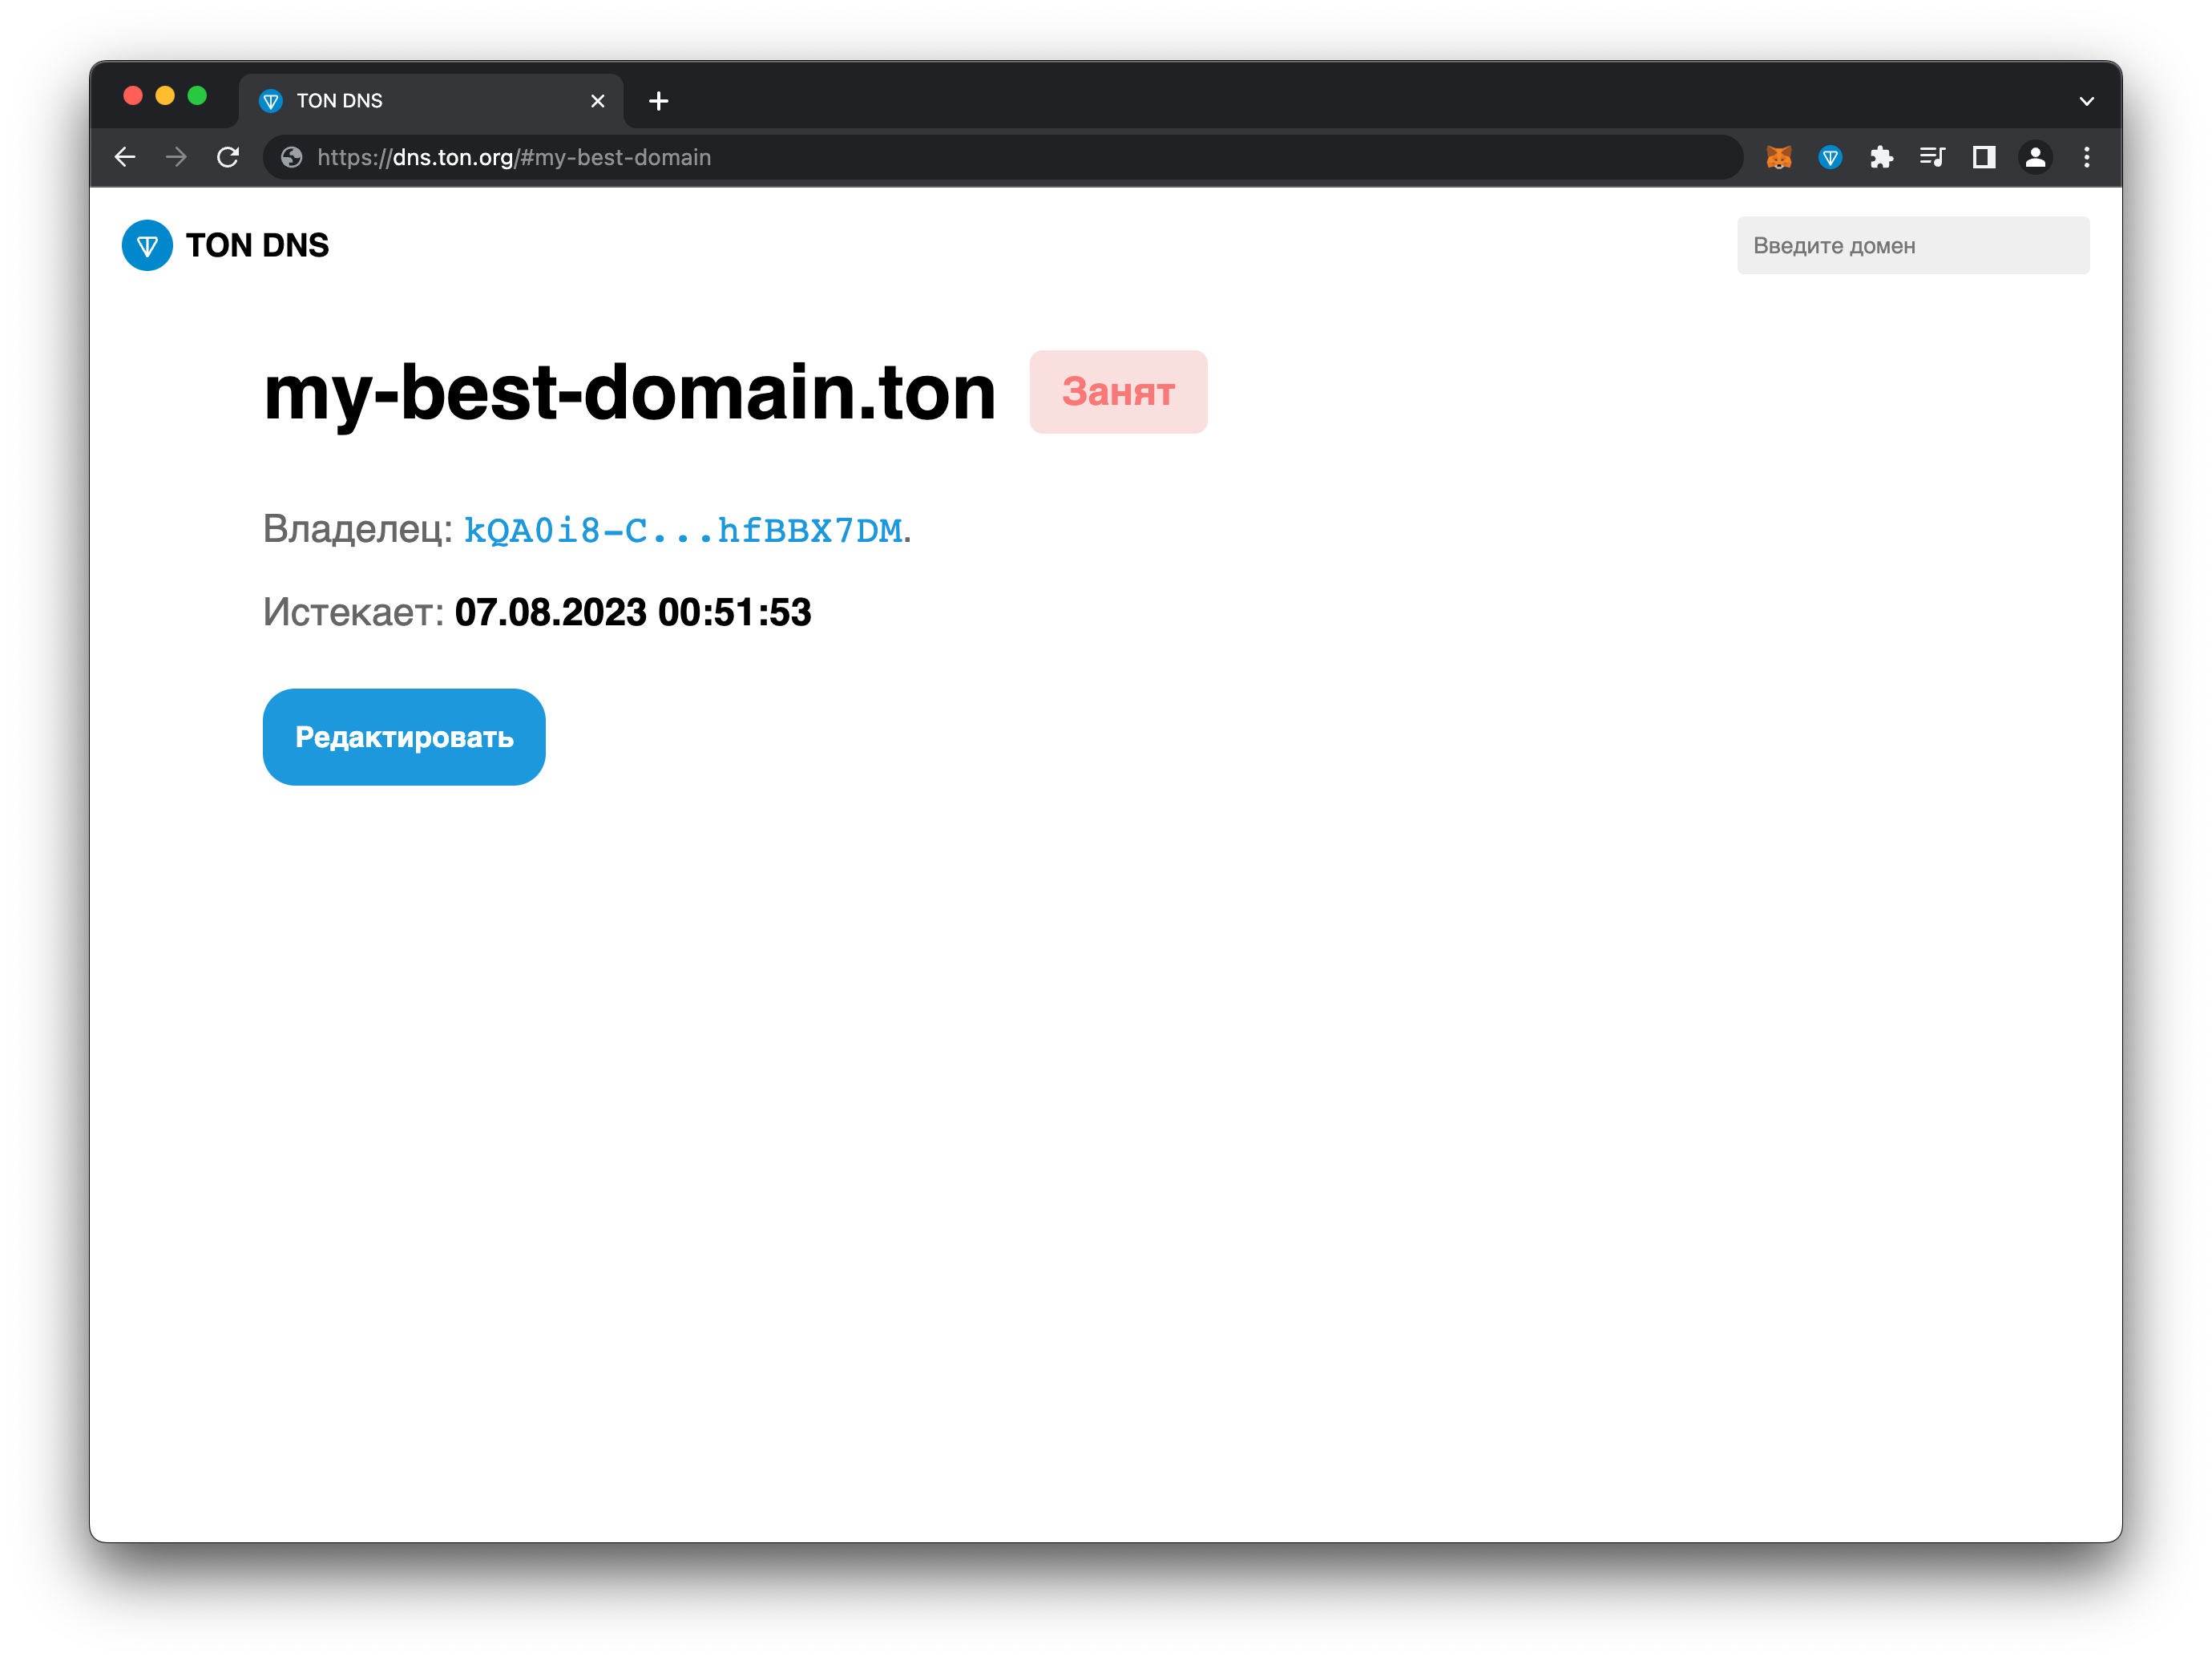Close the TON DNS tab
This screenshot has height=1661, width=2212.
tap(598, 101)
